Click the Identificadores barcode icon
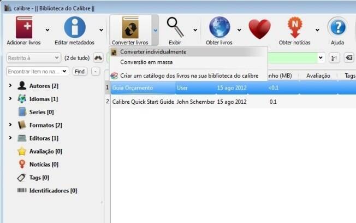 click(x=22, y=190)
